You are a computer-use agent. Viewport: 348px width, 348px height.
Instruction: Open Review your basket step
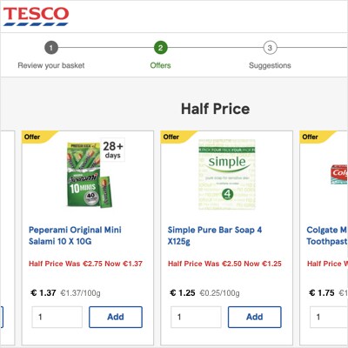[x=51, y=65]
